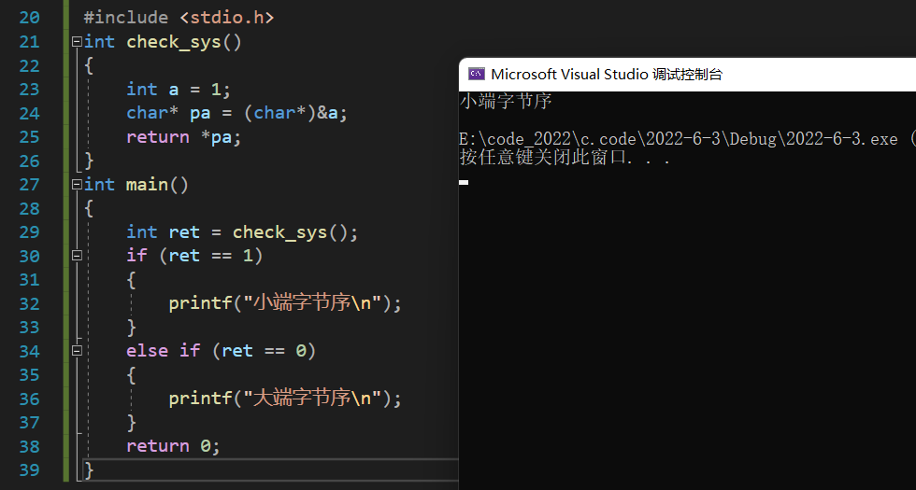Image resolution: width=916 pixels, height=490 pixels.
Task: Collapse the check_sys function block
Action: coord(76,42)
